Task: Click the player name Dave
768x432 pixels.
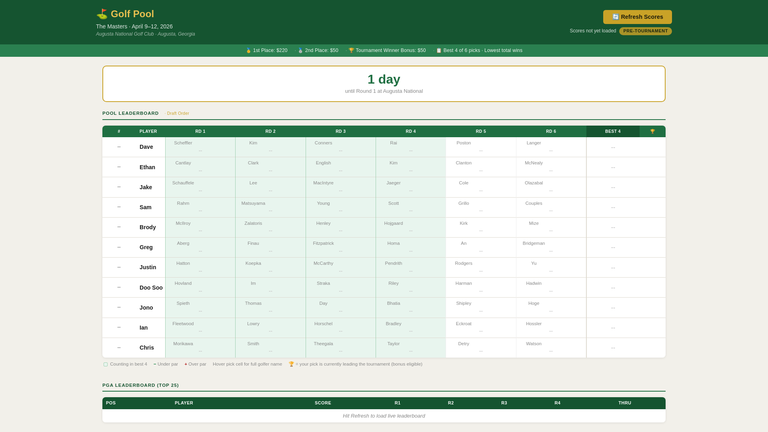Action: (x=146, y=147)
